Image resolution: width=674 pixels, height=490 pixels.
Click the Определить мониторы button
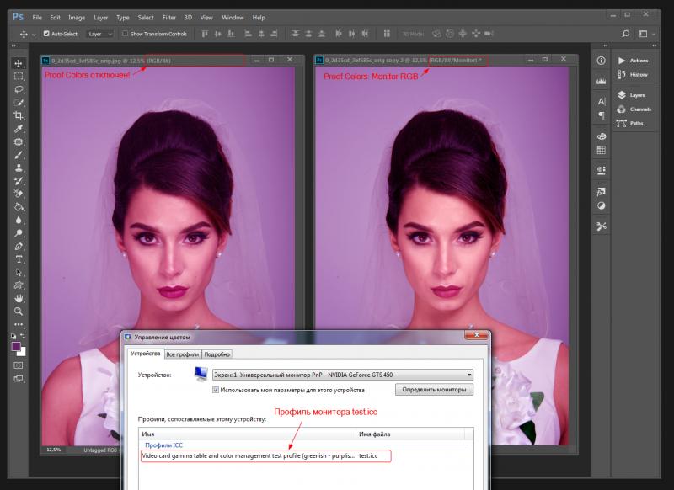[434, 390]
